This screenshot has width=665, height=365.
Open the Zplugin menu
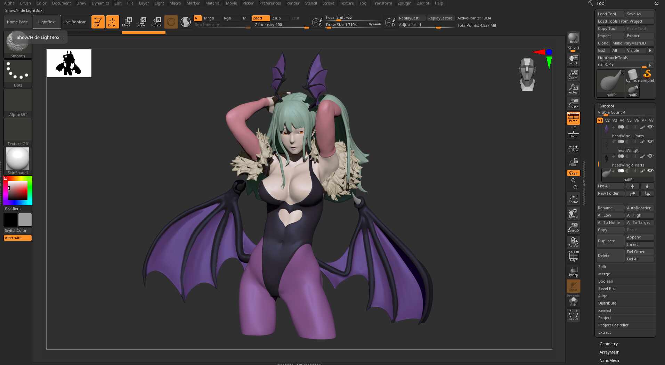pos(404,3)
